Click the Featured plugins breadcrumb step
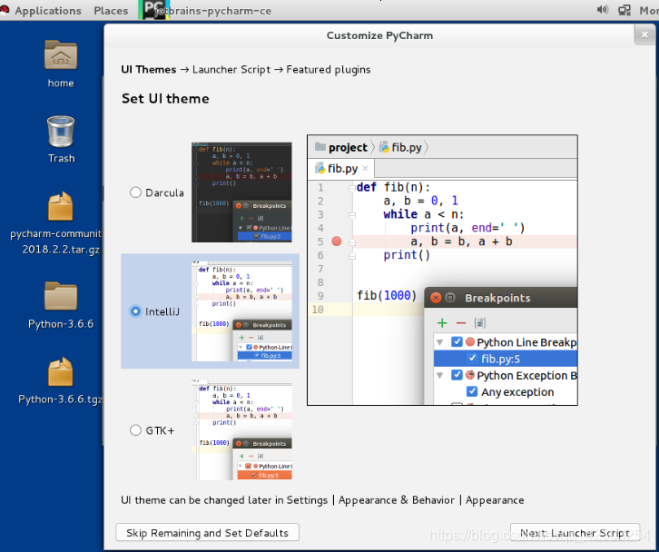The width and height of the screenshot is (659, 552). tap(329, 69)
